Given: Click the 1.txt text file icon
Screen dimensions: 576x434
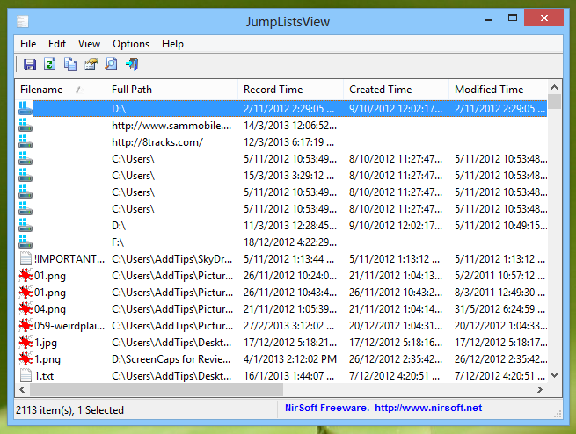Looking at the screenshot, I should [x=26, y=376].
